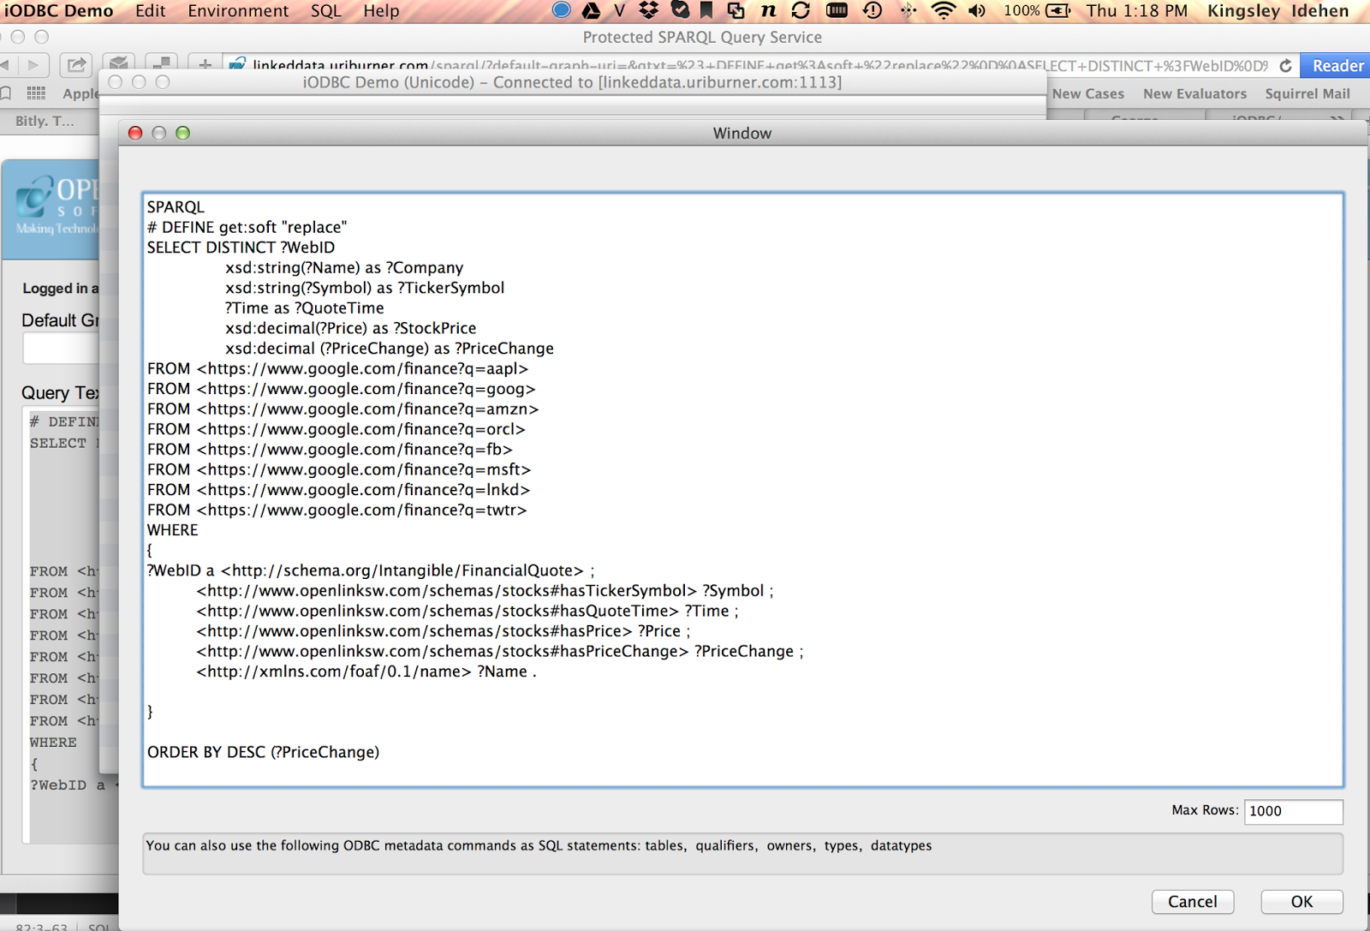The width and height of the screenshot is (1370, 931).
Task: Click the Dropbox menu bar icon
Action: point(649,10)
